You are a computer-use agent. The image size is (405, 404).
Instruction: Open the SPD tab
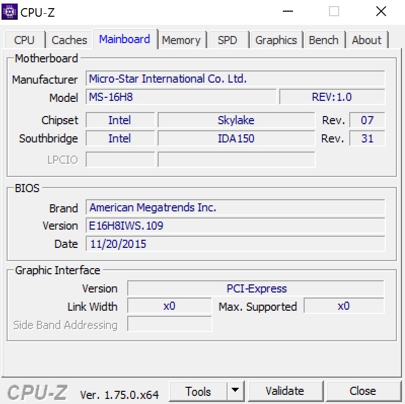coord(227,40)
